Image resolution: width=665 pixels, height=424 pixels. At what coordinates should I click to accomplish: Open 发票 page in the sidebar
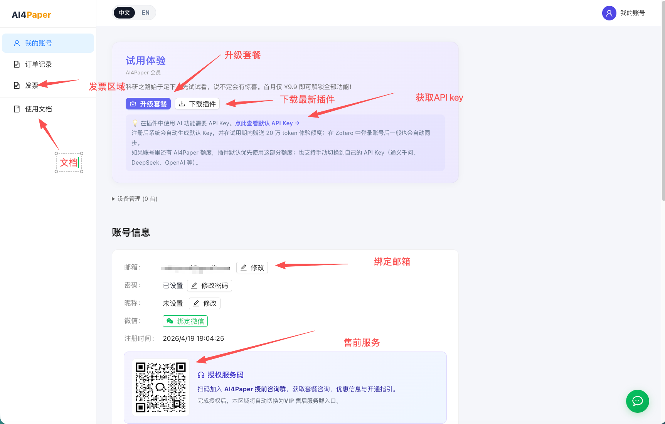click(x=48, y=86)
